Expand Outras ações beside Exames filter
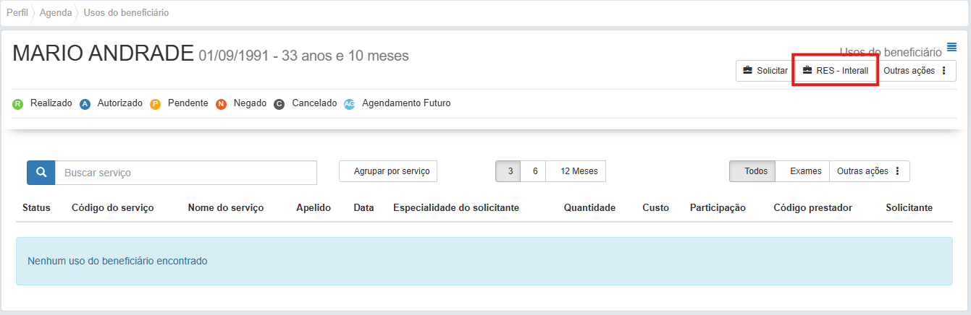The height and width of the screenshot is (315, 971). [x=869, y=171]
